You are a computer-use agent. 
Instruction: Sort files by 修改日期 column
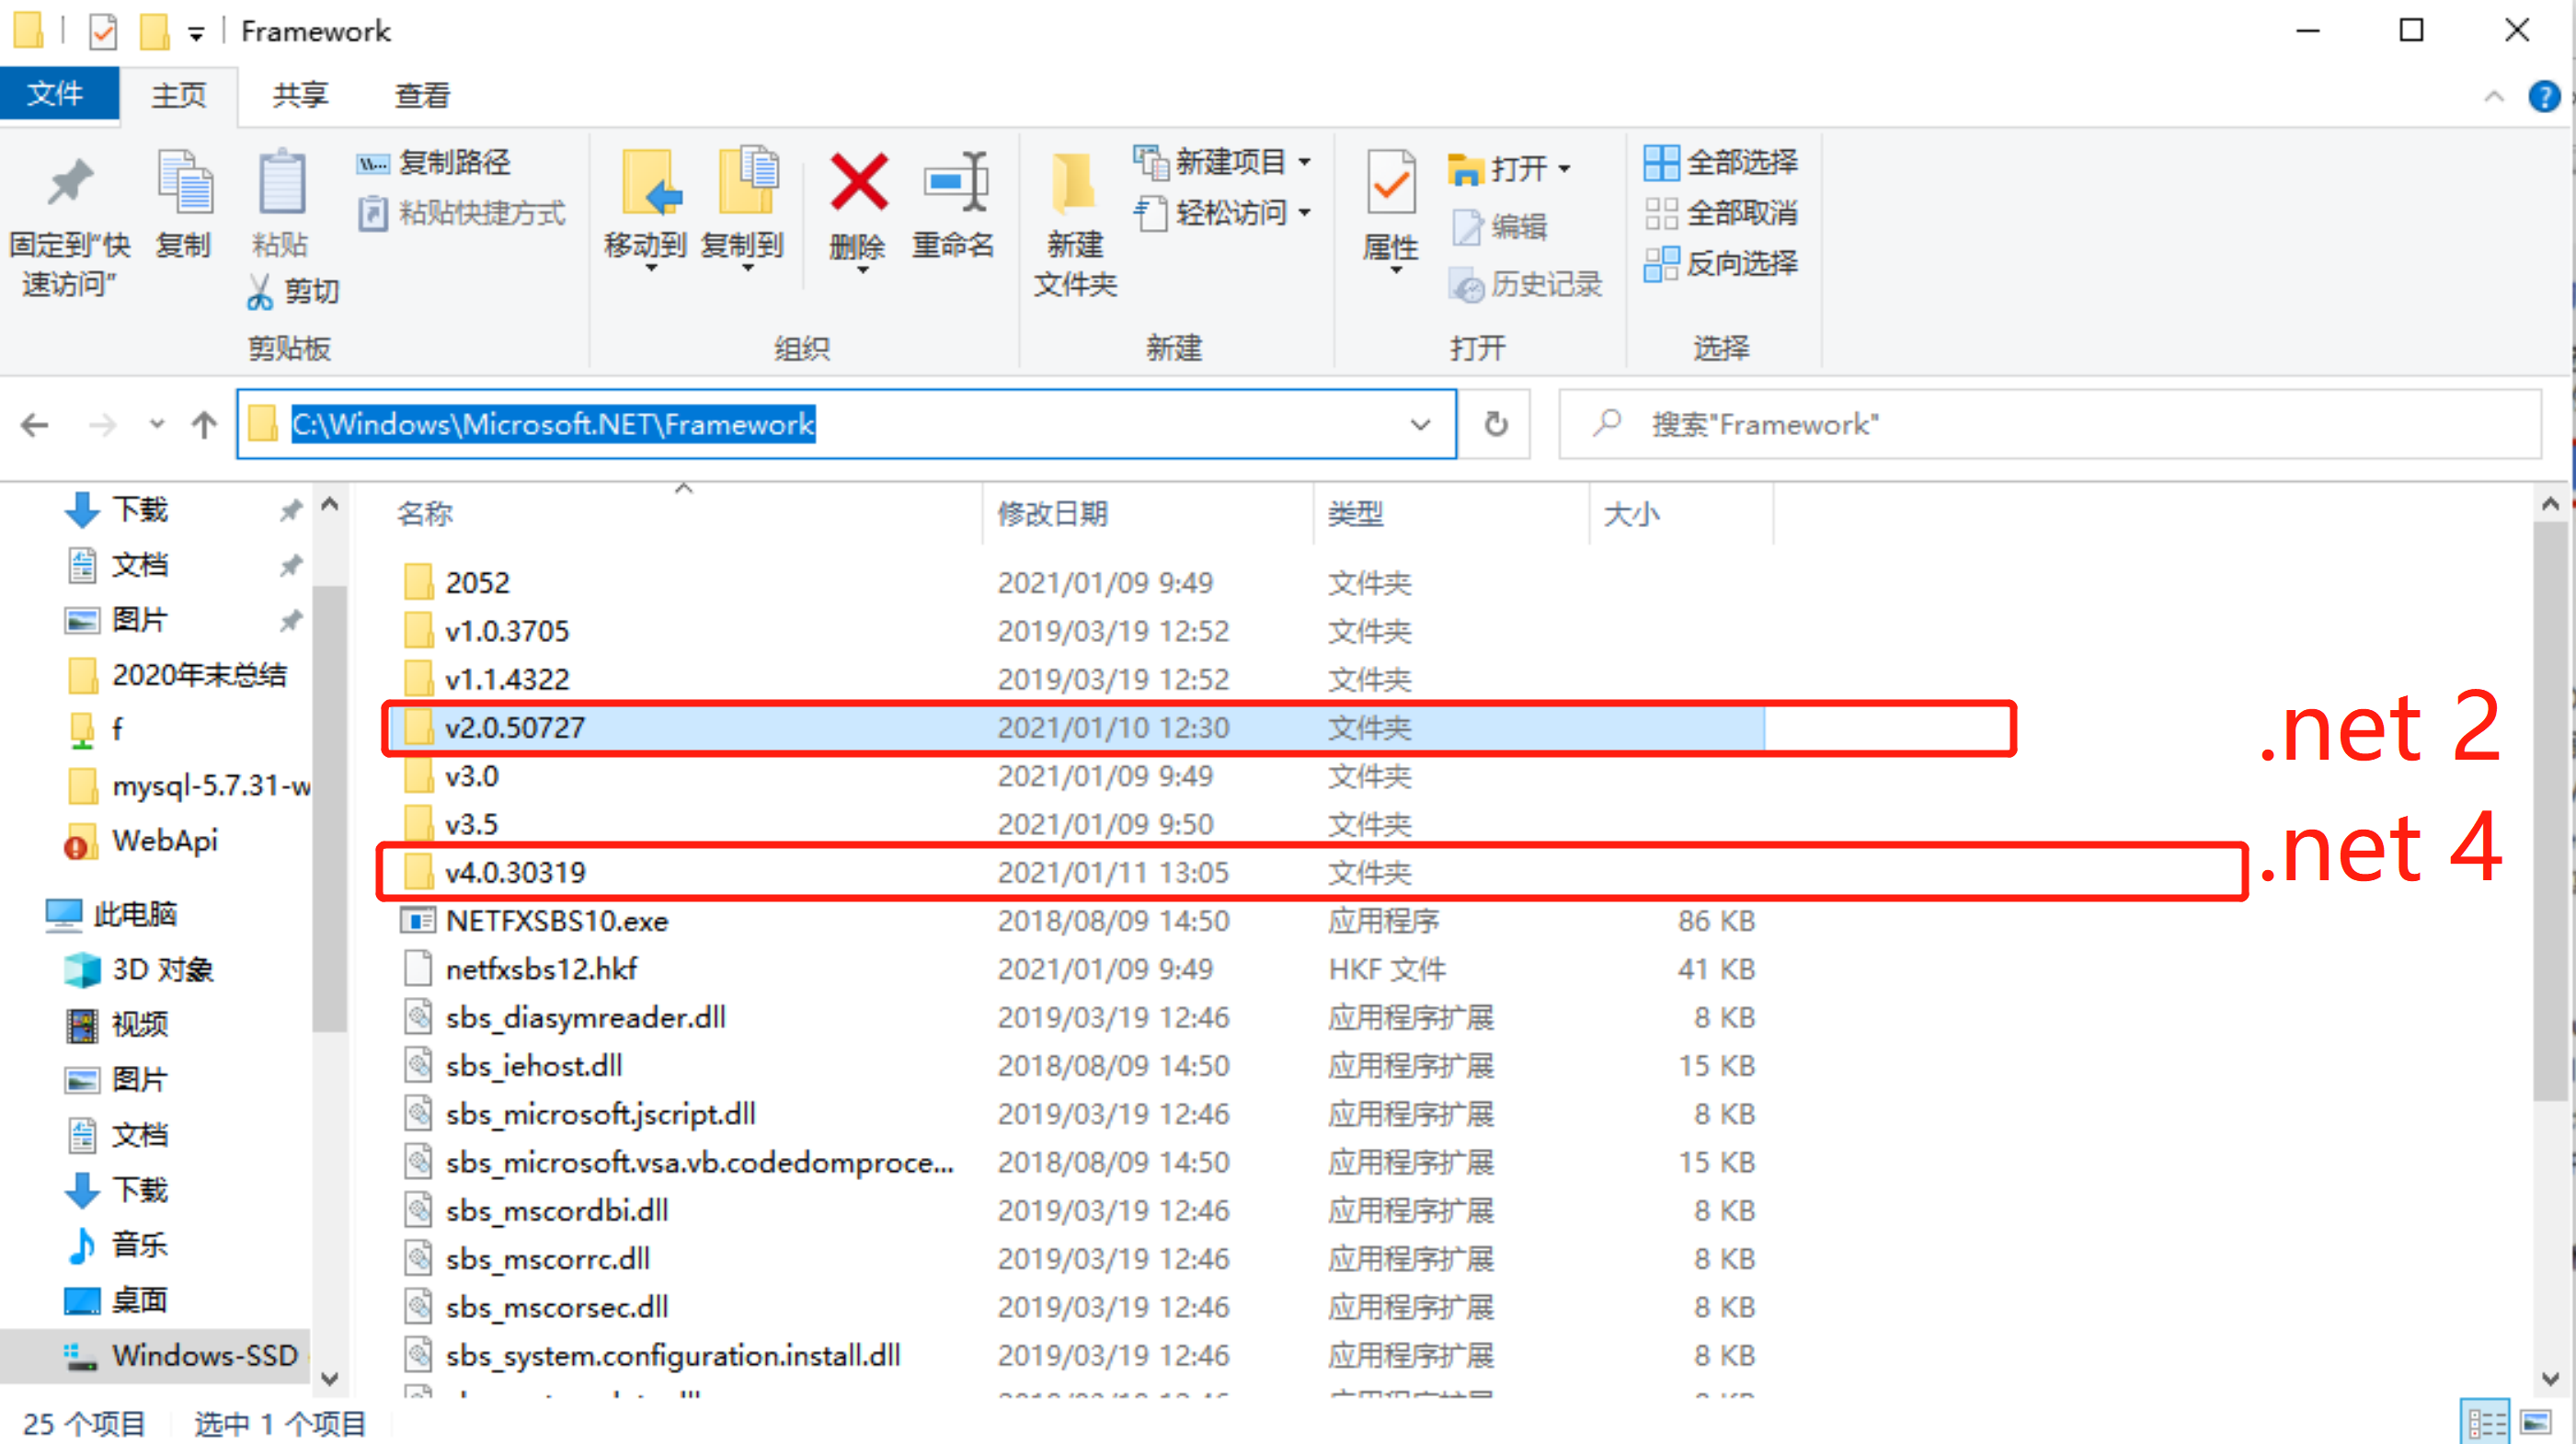point(1053,513)
